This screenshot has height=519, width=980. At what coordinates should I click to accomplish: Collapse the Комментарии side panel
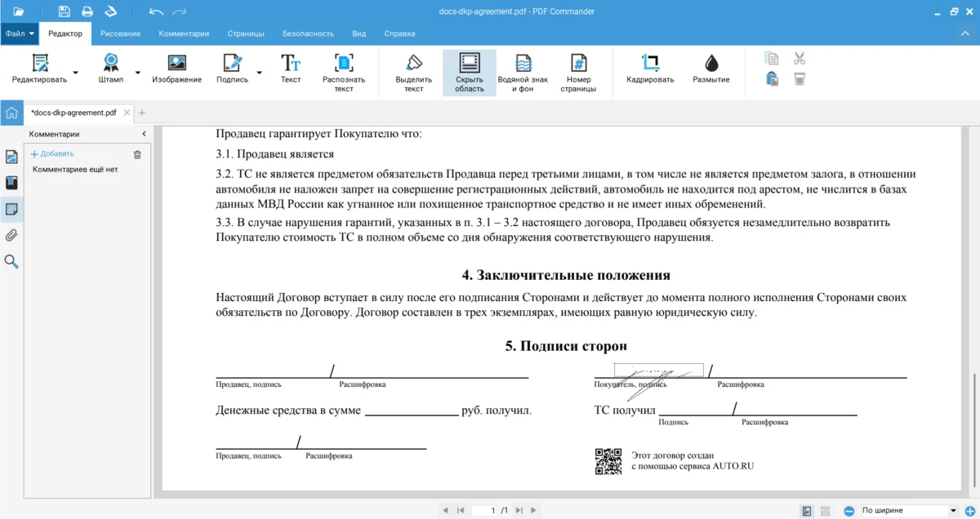pos(144,134)
